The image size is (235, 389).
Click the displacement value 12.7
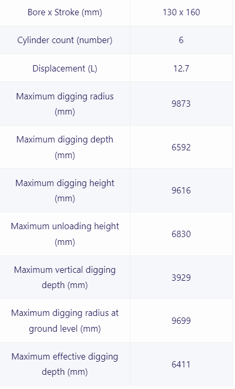pyautogui.click(x=181, y=68)
